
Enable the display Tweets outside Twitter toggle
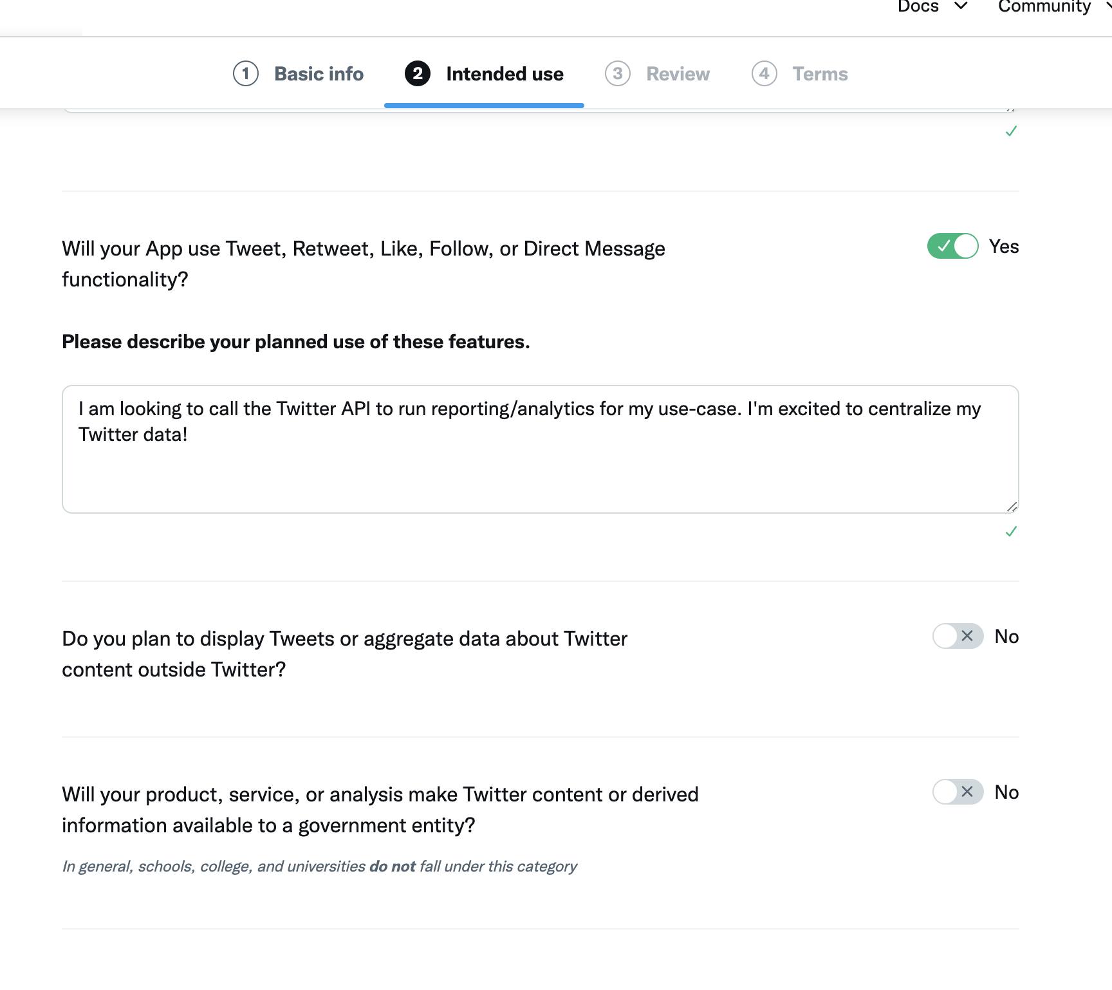pyautogui.click(x=958, y=637)
